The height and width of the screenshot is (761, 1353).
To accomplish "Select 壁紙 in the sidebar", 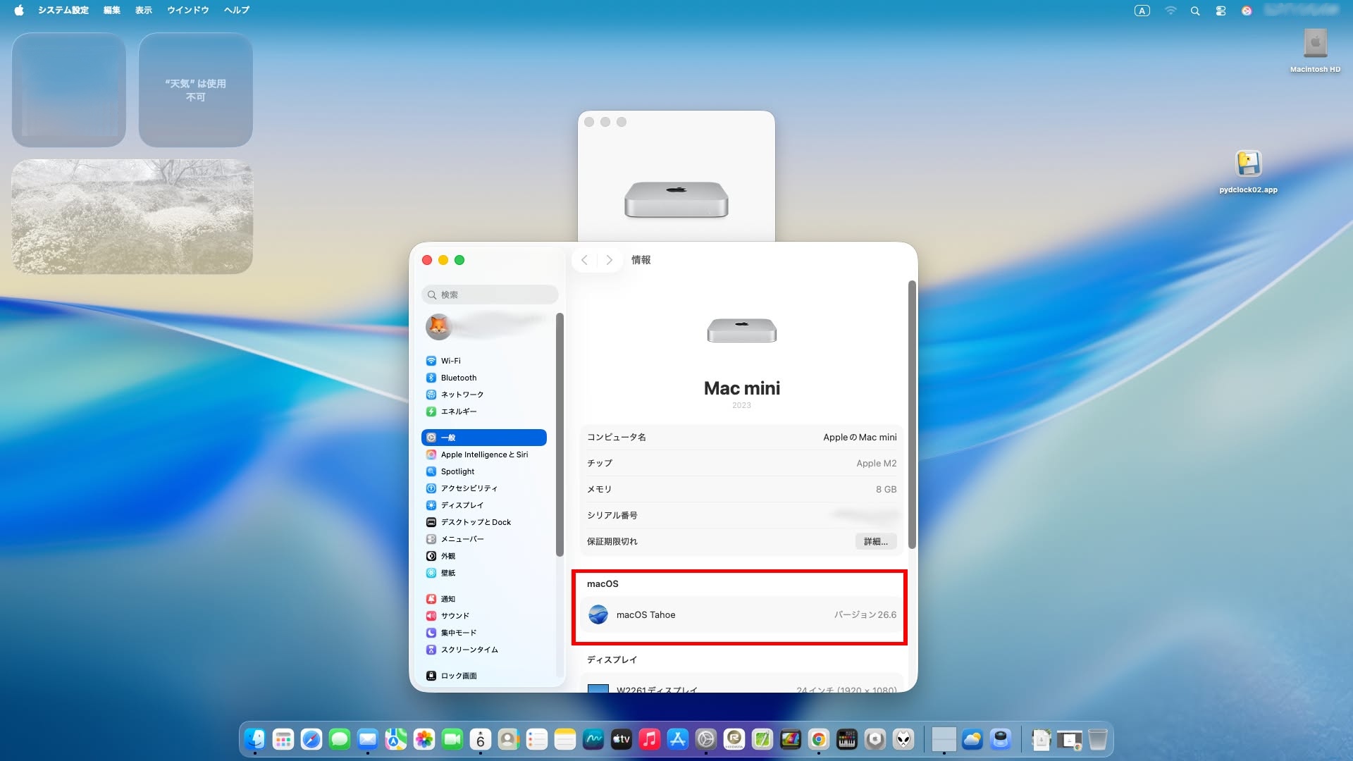I will [484, 573].
